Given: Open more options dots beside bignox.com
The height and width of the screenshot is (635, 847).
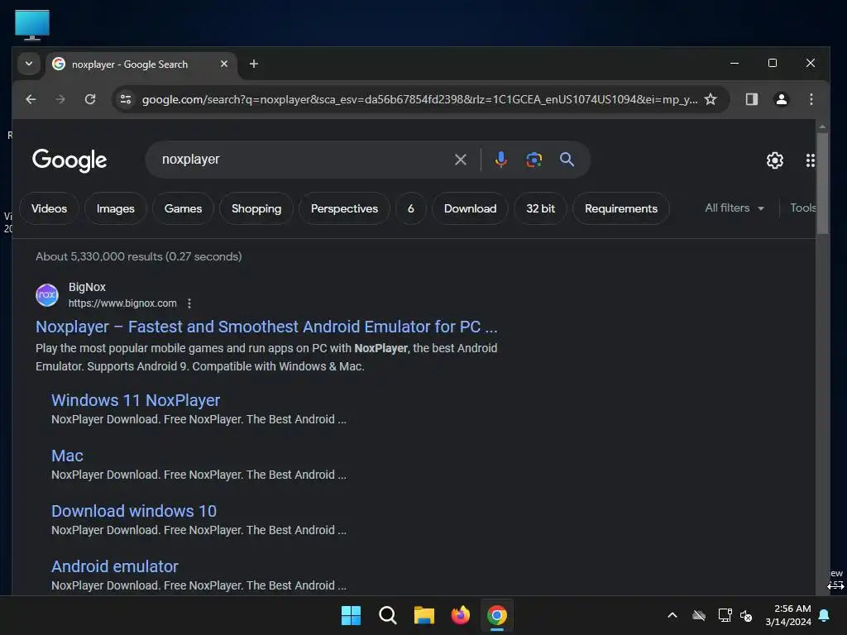Looking at the screenshot, I should tap(189, 303).
